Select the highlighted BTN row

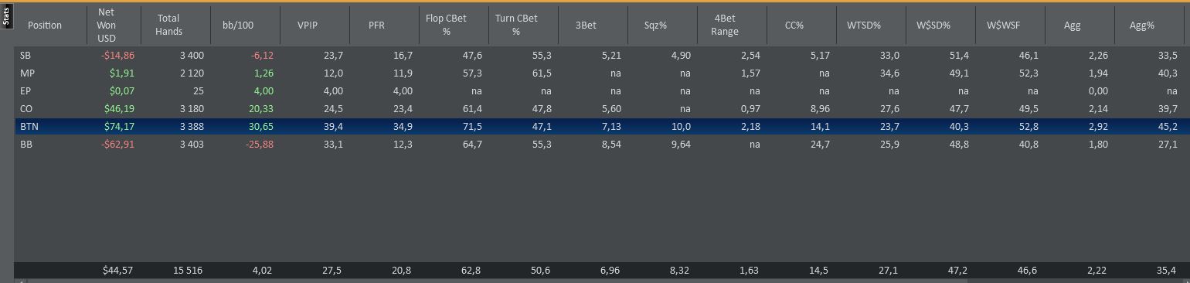point(602,127)
